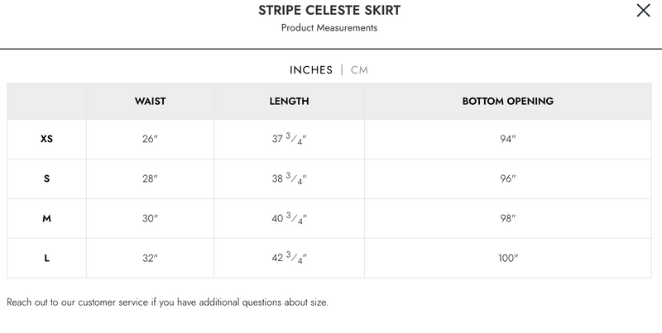Screen dimensions: 662x333
Task: Click the L waist value 32"
Action: [150, 258]
